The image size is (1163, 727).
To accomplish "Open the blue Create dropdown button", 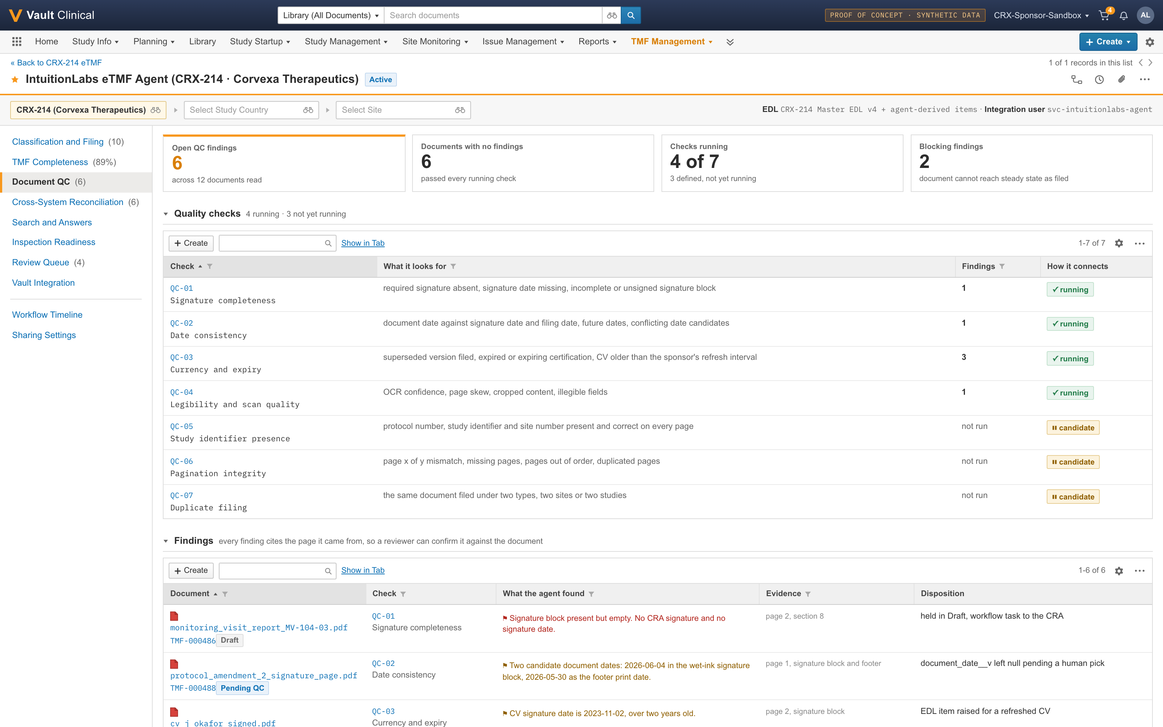I will (1108, 42).
